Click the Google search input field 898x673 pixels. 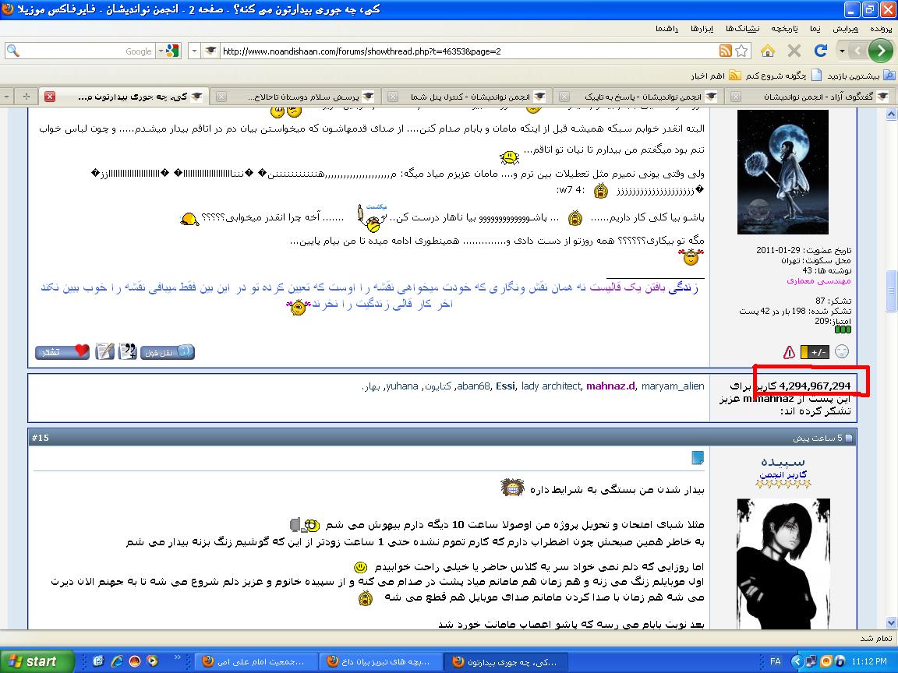click(78, 51)
